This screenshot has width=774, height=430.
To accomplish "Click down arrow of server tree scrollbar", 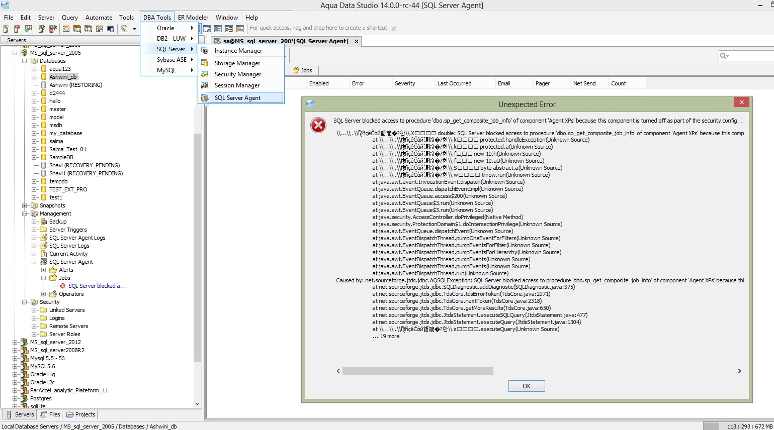I will (197, 403).
